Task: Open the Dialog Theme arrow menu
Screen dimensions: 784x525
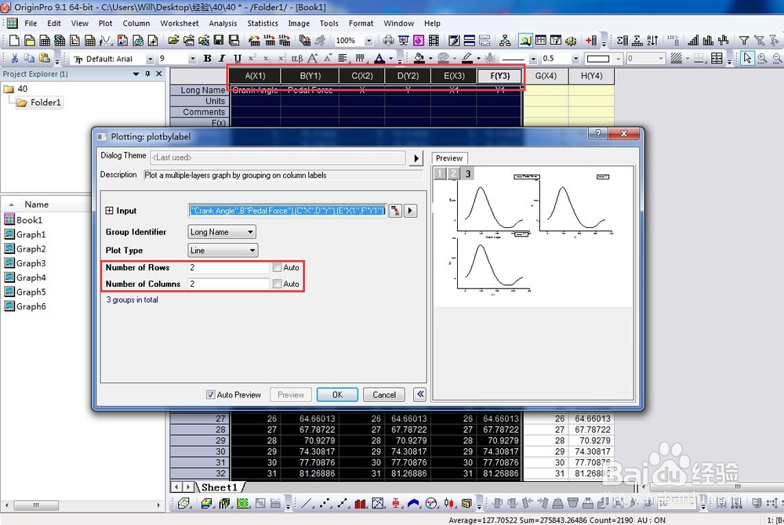Action: click(x=416, y=158)
